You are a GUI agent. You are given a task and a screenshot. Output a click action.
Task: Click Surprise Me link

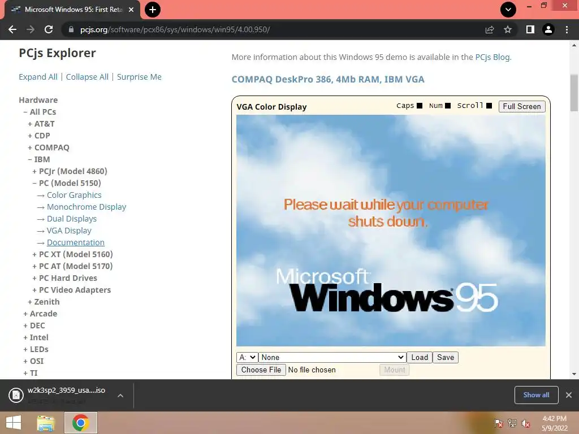click(139, 77)
